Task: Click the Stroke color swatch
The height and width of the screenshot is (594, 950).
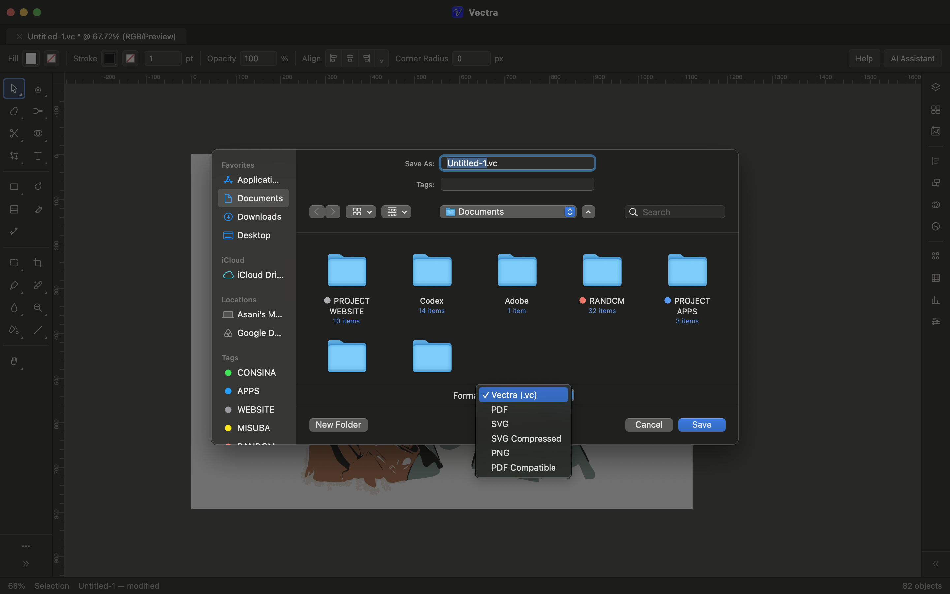Action: click(110, 58)
